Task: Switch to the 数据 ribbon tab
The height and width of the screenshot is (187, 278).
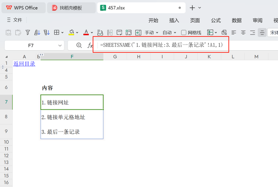Action: (237, 20)
